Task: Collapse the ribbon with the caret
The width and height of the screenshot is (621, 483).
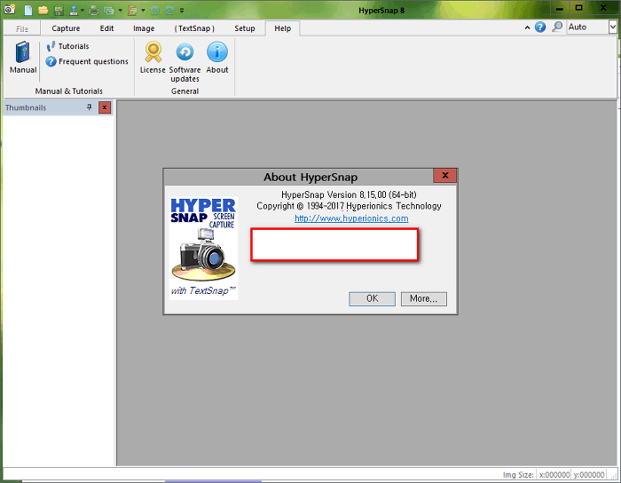Action: [527, 28]
